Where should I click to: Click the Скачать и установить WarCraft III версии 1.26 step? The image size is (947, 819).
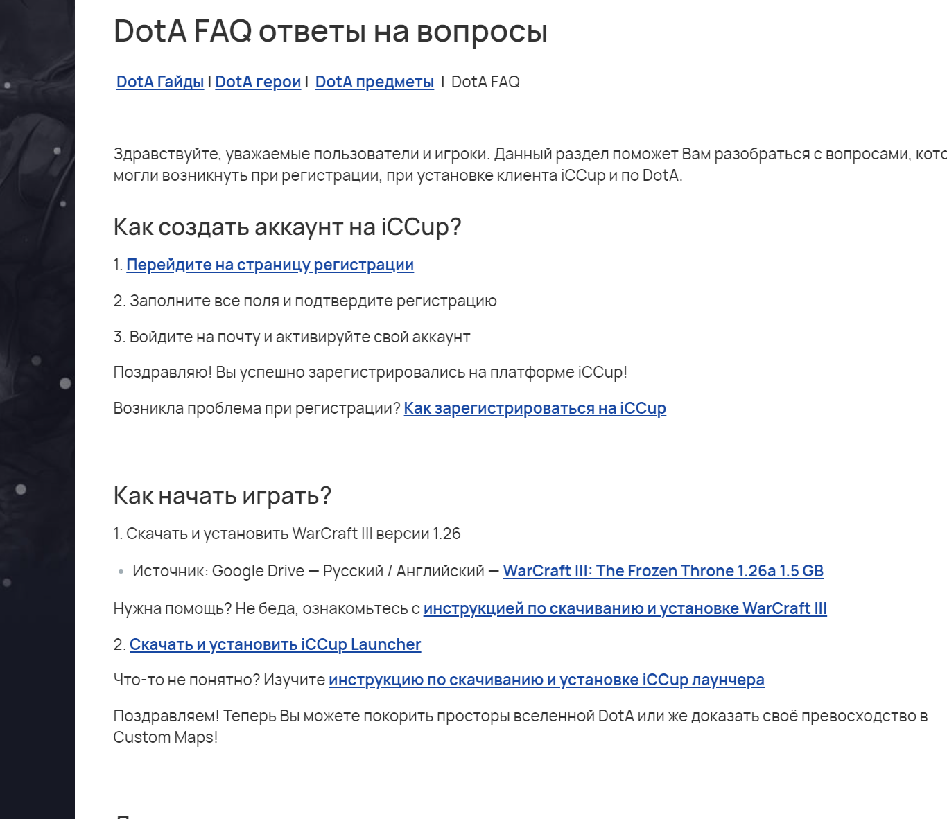tap(287, 534)
